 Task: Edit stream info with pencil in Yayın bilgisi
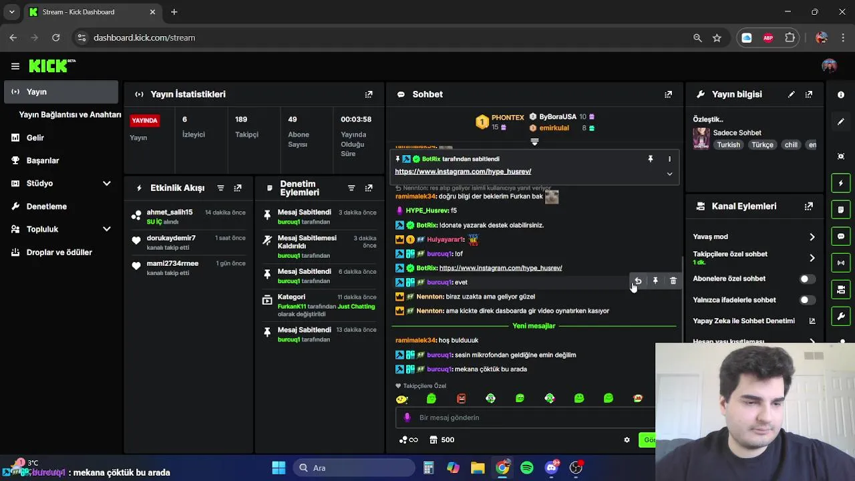[x=792, y=94]
